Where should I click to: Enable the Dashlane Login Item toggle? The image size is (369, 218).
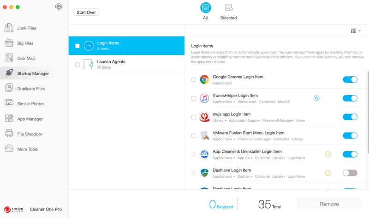[350, 173]
